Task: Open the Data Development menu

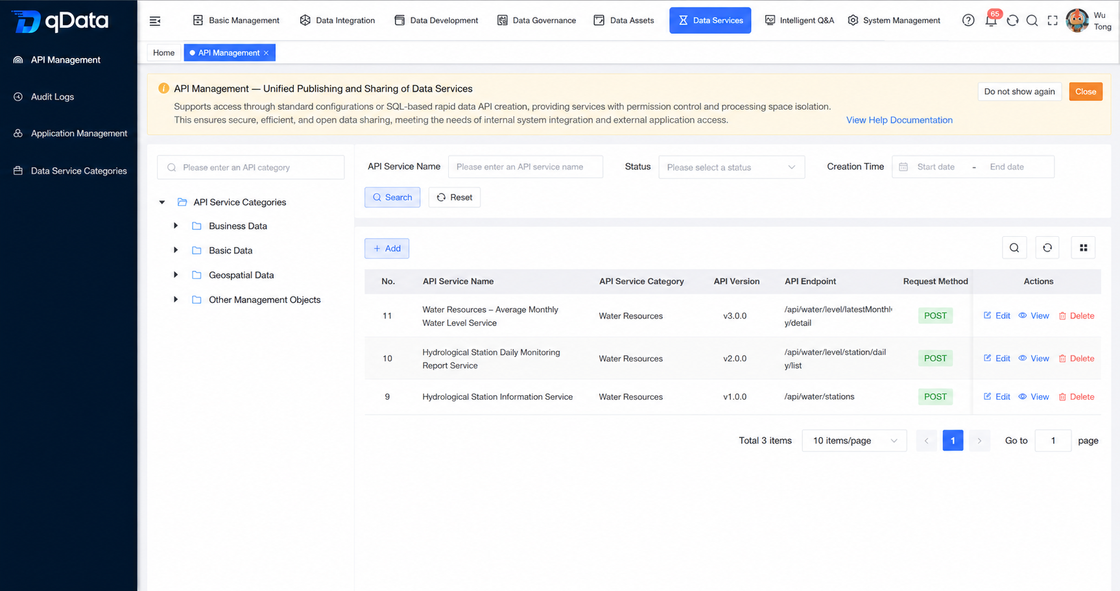Action: pos(436,20)
